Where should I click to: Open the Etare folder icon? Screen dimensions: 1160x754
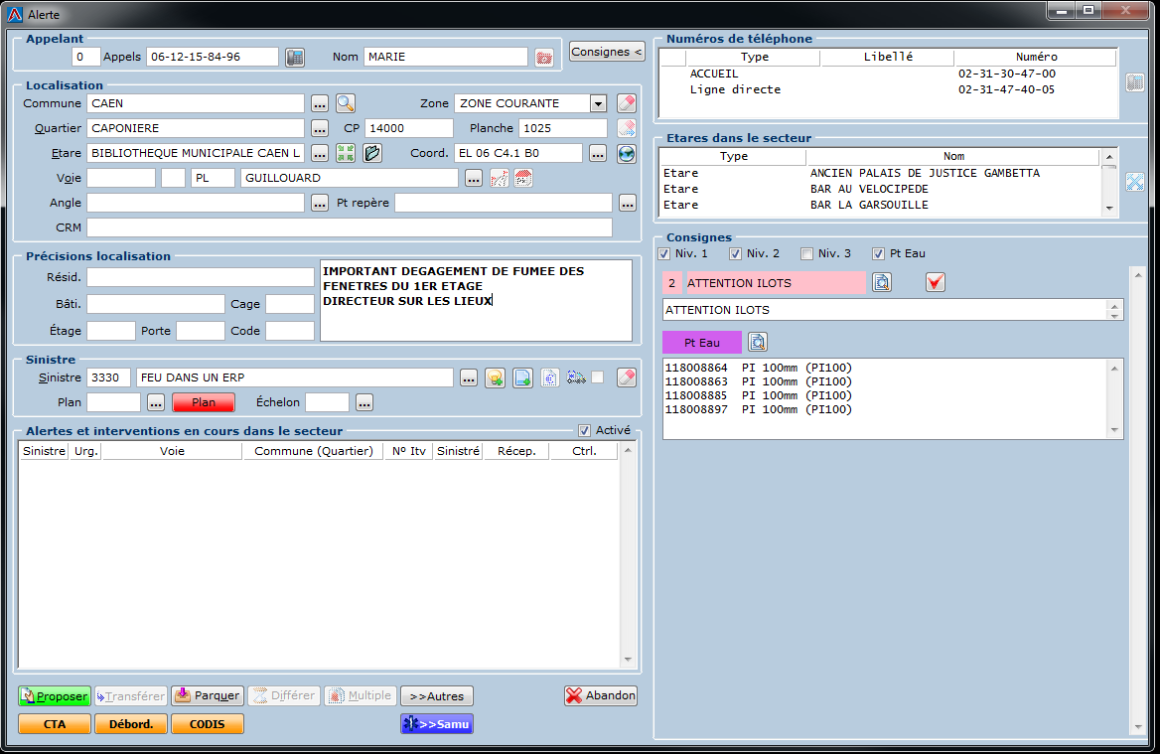point(372,153)
